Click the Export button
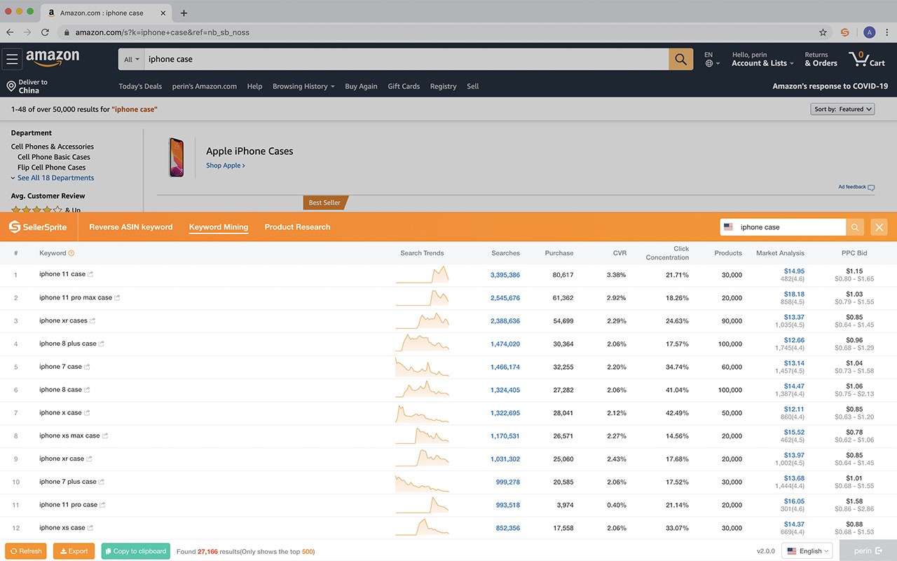This screenshot has height=561, width=897. [x=73, y=551]
